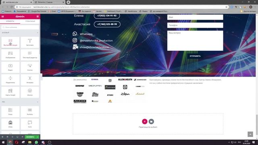Collapse the Basic widgets category
This screenshot has height=145, width=258.
[20, 33]
